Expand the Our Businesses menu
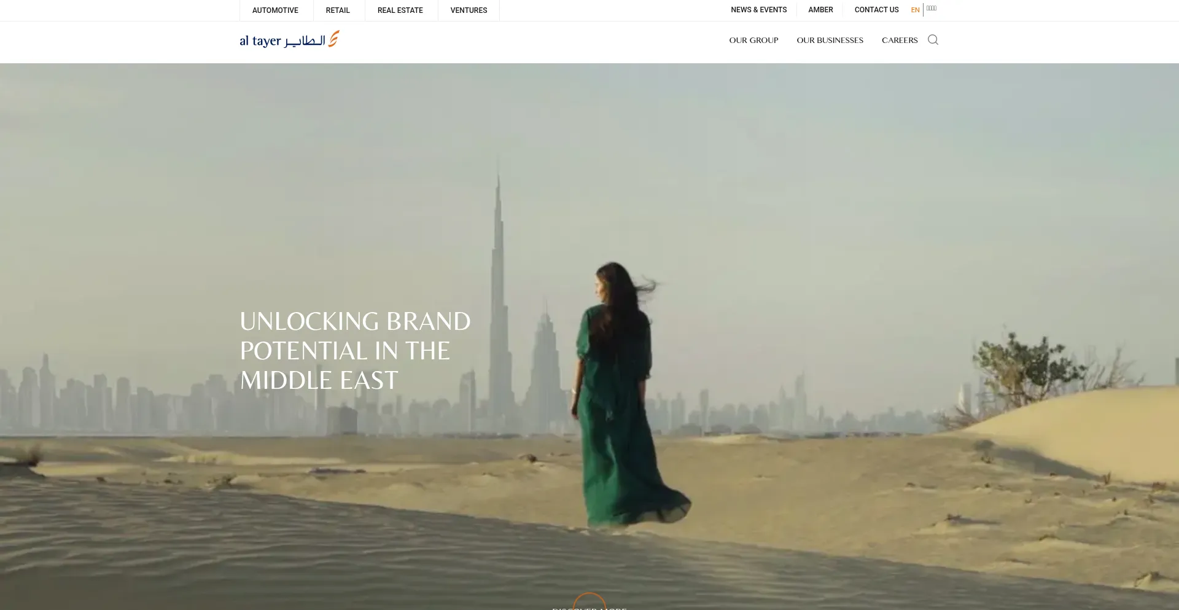Viewport: 1179px width, 610px height. [x=830, y=41]
